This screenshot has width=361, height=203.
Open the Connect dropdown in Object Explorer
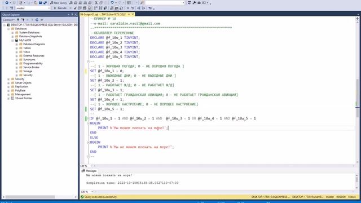click(9, 20)
